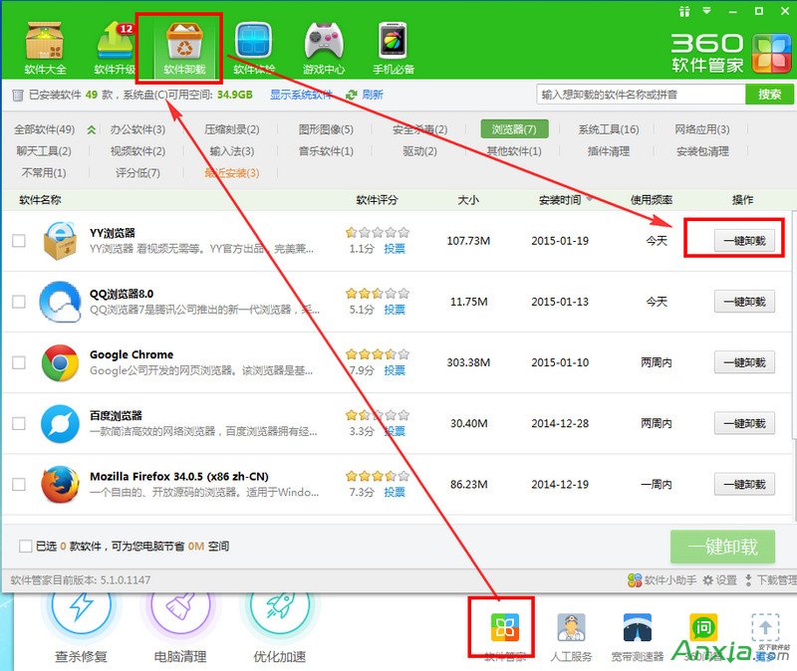Select the 聊天工具(2) category
The height and width of the screenshot is (671, 797).
coord(44,151)
